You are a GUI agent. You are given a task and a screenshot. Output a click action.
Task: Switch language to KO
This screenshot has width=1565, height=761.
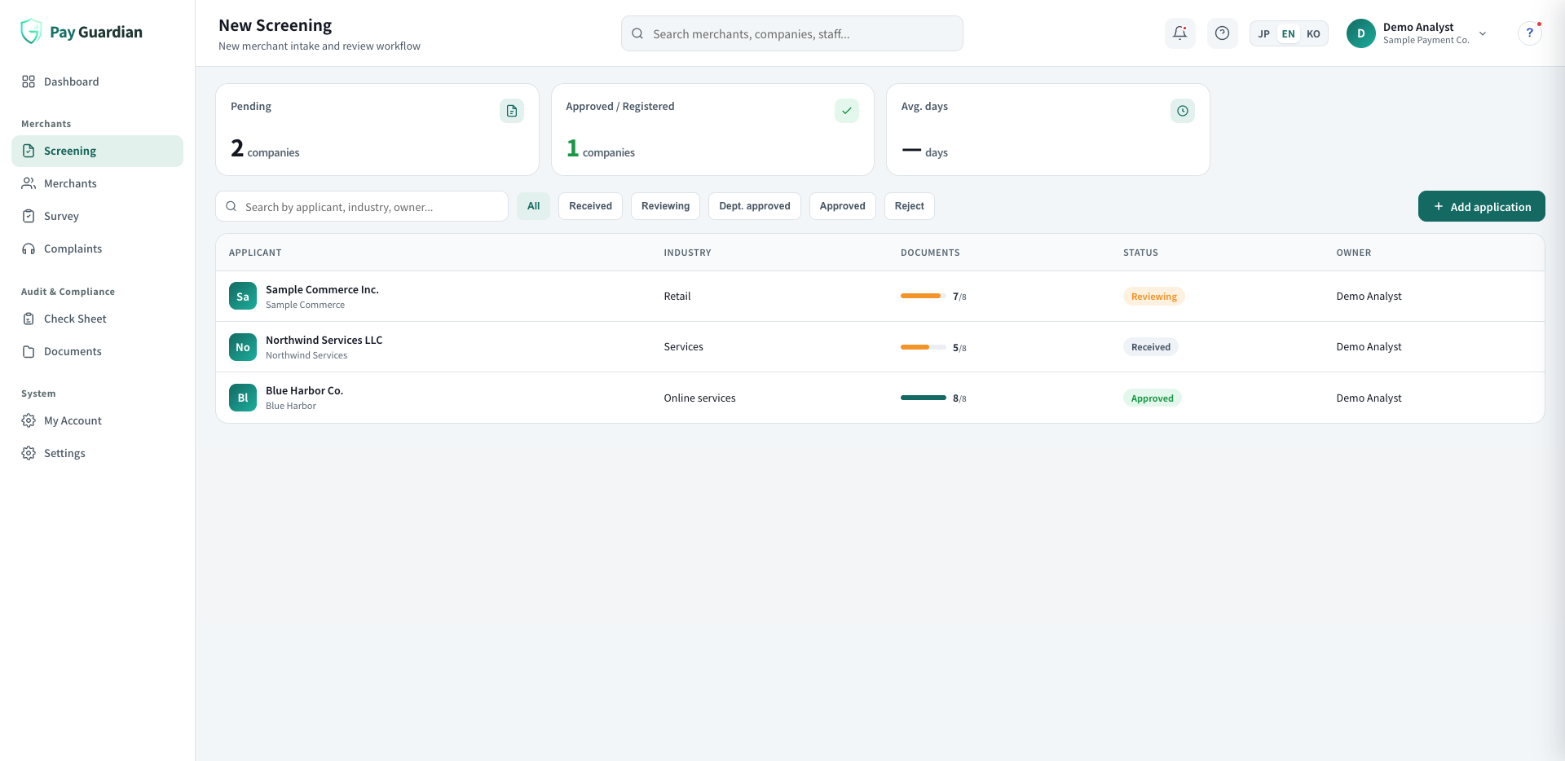point(1313,33)
